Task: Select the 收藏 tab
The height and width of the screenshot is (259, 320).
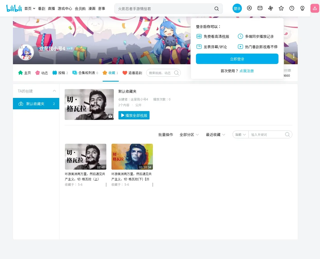Action: tap(110, 73)
